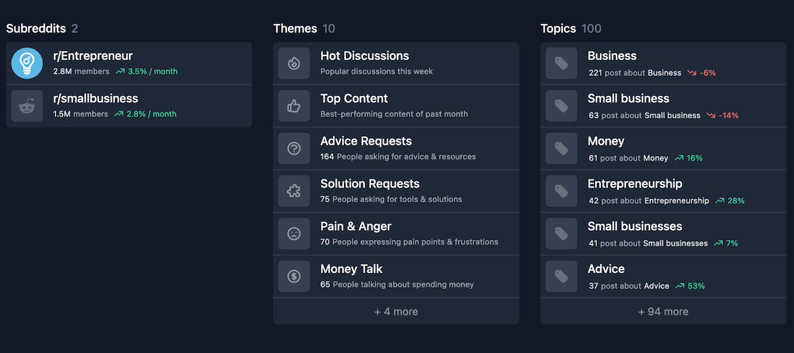
Task: Open the r/Entrepreneur subreddit title
Action: click(93, 56)
